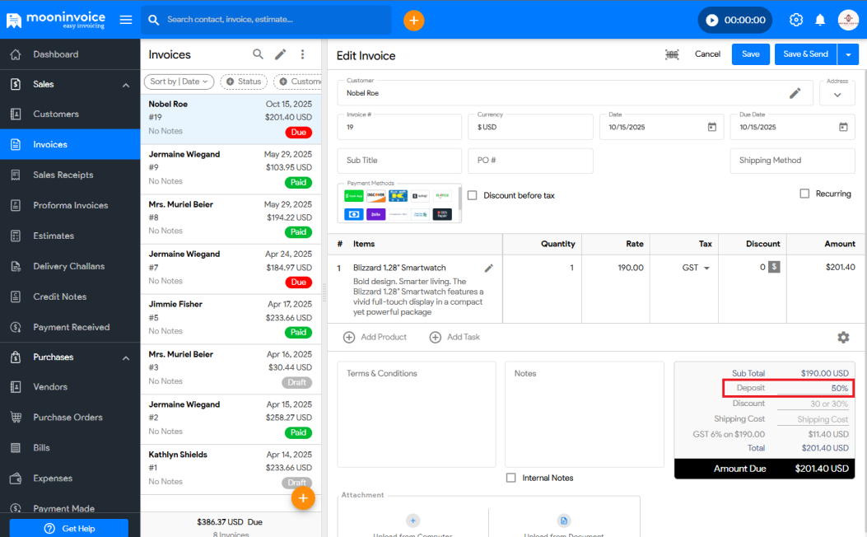Click edit pencil in Customer field

[x=795, y=93]
